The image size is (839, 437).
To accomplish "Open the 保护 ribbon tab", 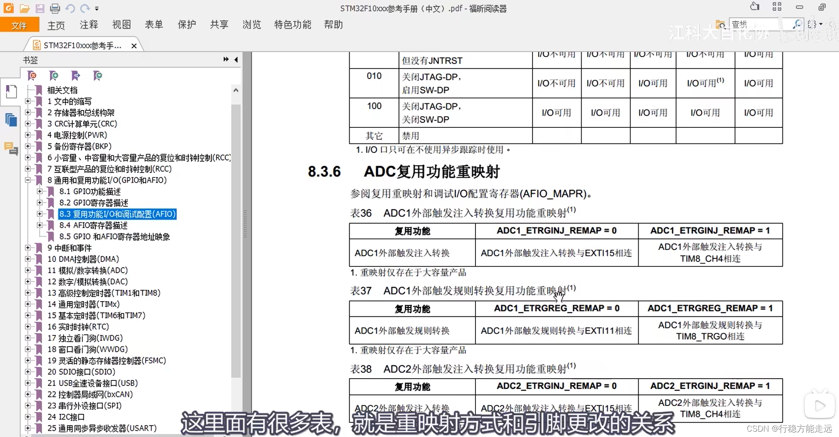I will point(186,25).
